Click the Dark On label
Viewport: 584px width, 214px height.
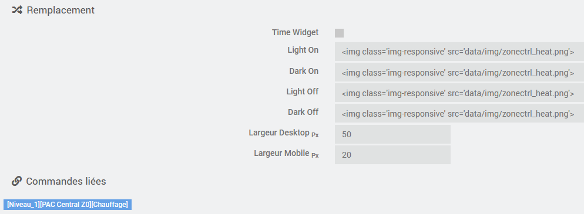304,70
